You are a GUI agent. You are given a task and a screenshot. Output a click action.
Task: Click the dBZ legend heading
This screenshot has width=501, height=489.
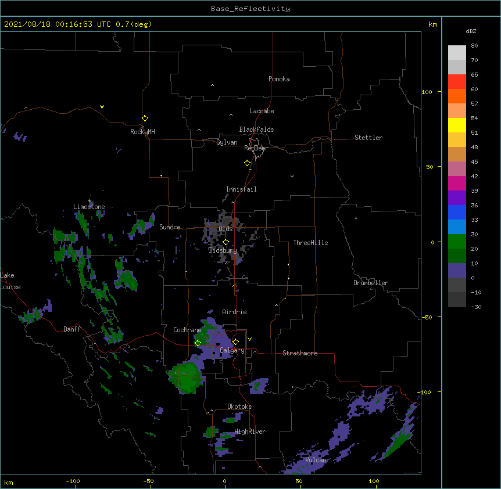pyautogui.click(x=471, y=31)
